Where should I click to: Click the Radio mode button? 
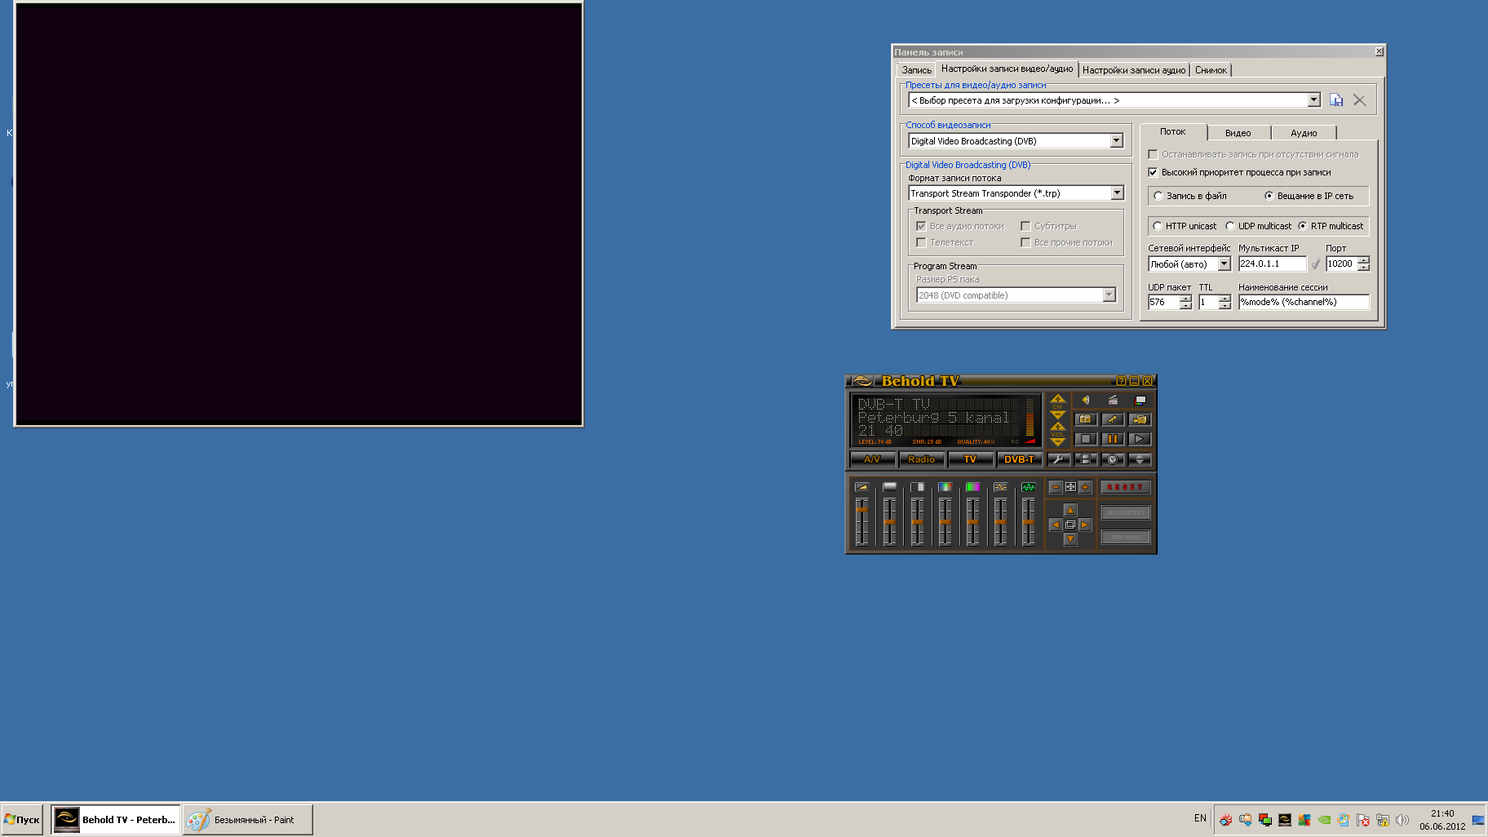[921, 459]
